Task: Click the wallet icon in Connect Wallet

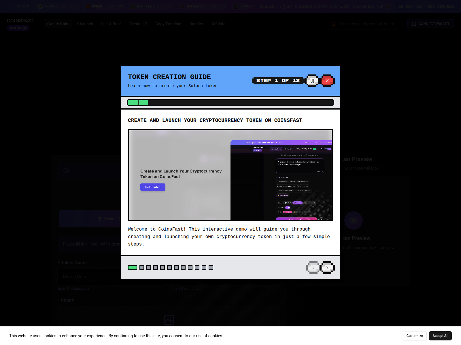Action: [x=414, y=24]
